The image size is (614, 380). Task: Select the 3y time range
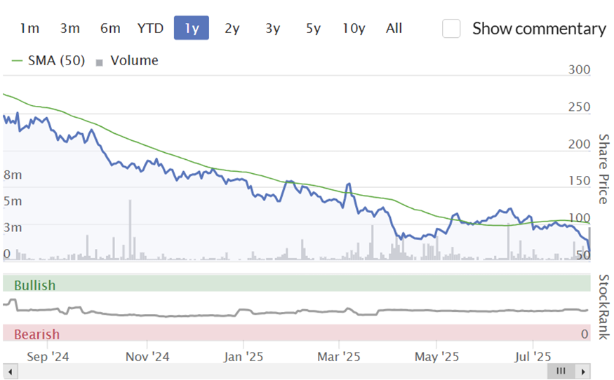pyautogui.click(x=272, y=28)
